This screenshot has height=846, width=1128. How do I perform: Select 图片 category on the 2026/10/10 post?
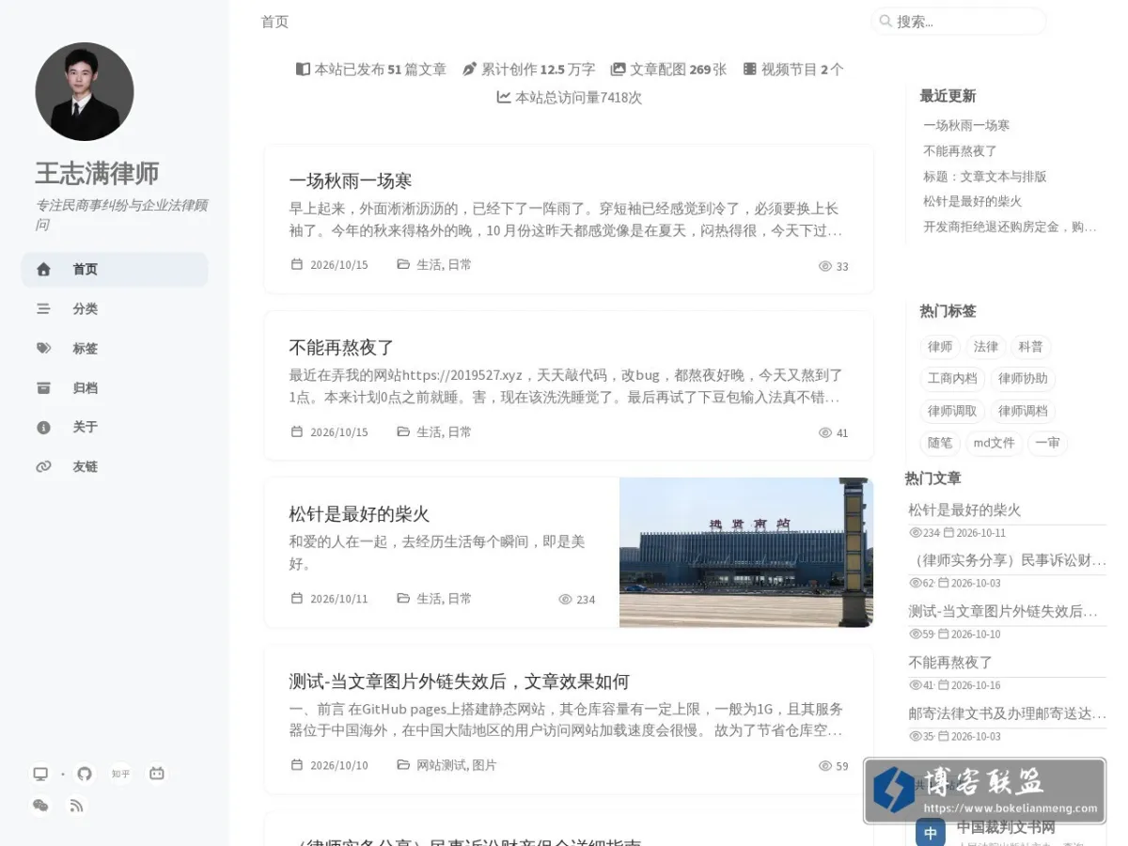[x=484, y=765]
